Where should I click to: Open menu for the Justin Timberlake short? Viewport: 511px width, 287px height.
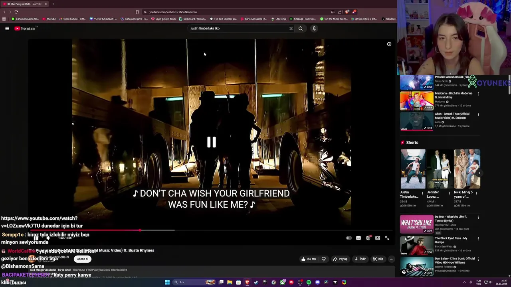point(422,194)
